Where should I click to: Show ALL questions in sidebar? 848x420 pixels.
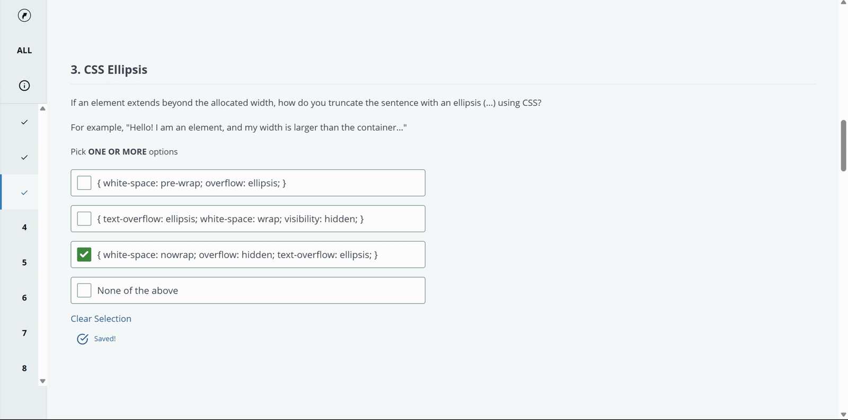24,50
